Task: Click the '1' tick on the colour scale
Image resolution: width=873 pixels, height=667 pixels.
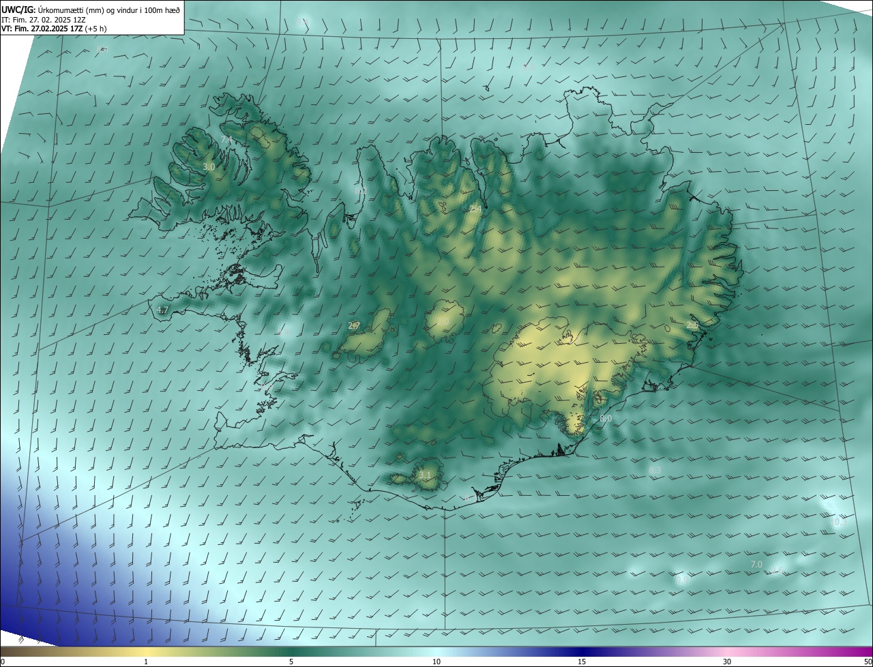Action: click(146, 662)
